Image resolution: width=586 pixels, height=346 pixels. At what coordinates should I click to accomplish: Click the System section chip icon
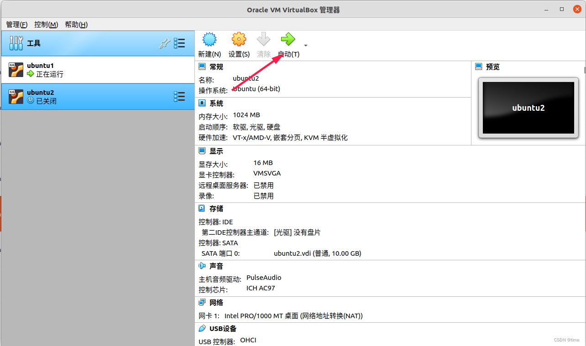click(x=202, y=103)
